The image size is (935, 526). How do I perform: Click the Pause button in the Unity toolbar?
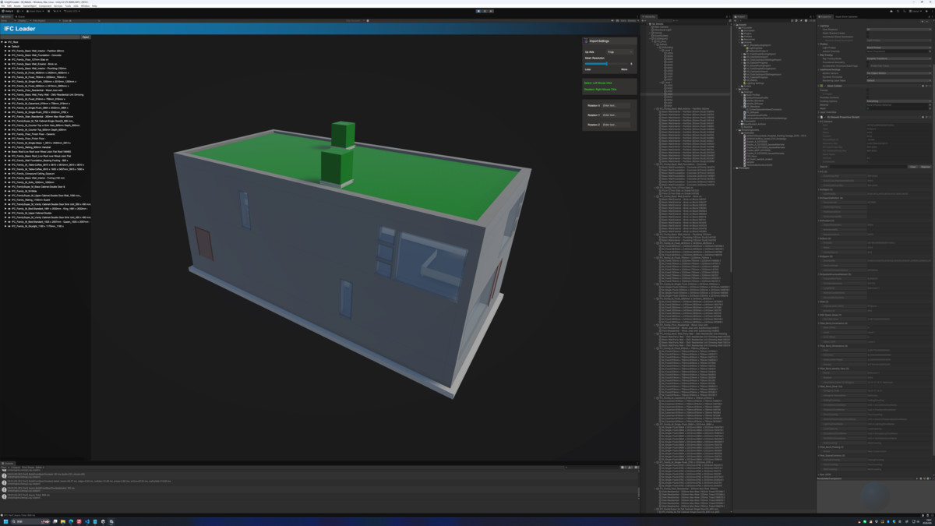click(x=484, y=11)
